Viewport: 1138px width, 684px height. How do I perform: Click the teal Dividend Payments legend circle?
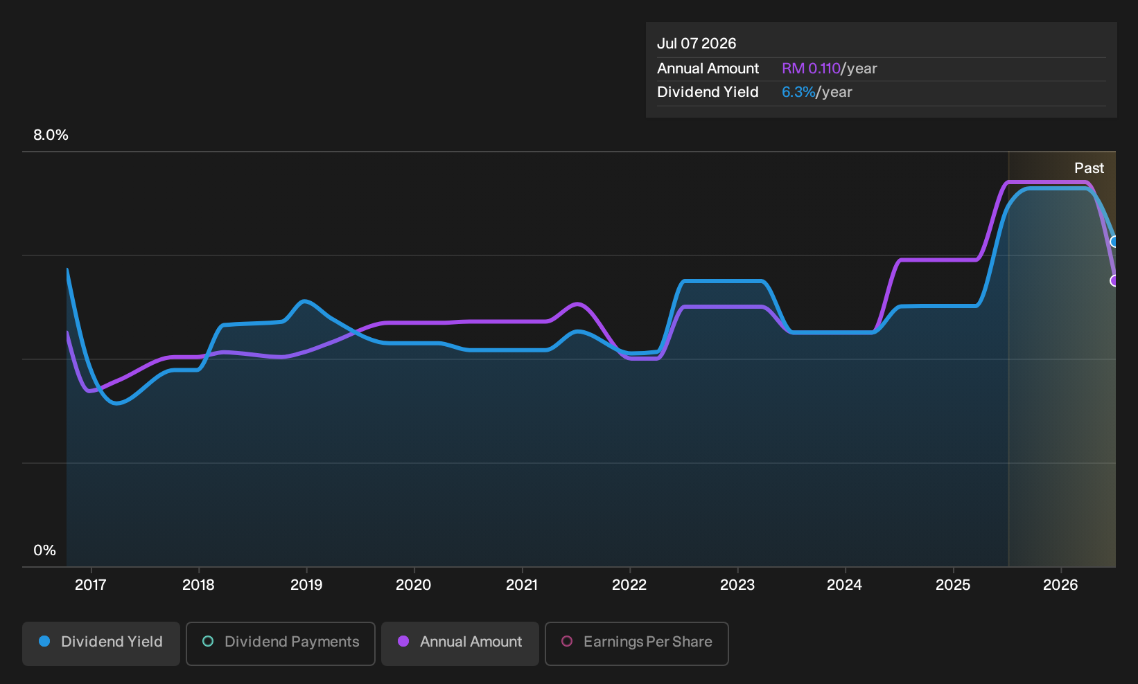coord(208,642)
